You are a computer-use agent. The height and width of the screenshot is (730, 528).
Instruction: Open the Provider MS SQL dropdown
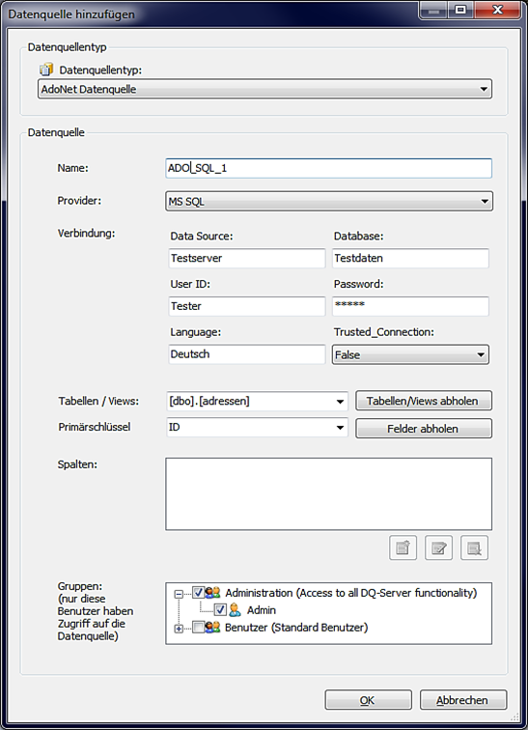click(x=329, y=201)
